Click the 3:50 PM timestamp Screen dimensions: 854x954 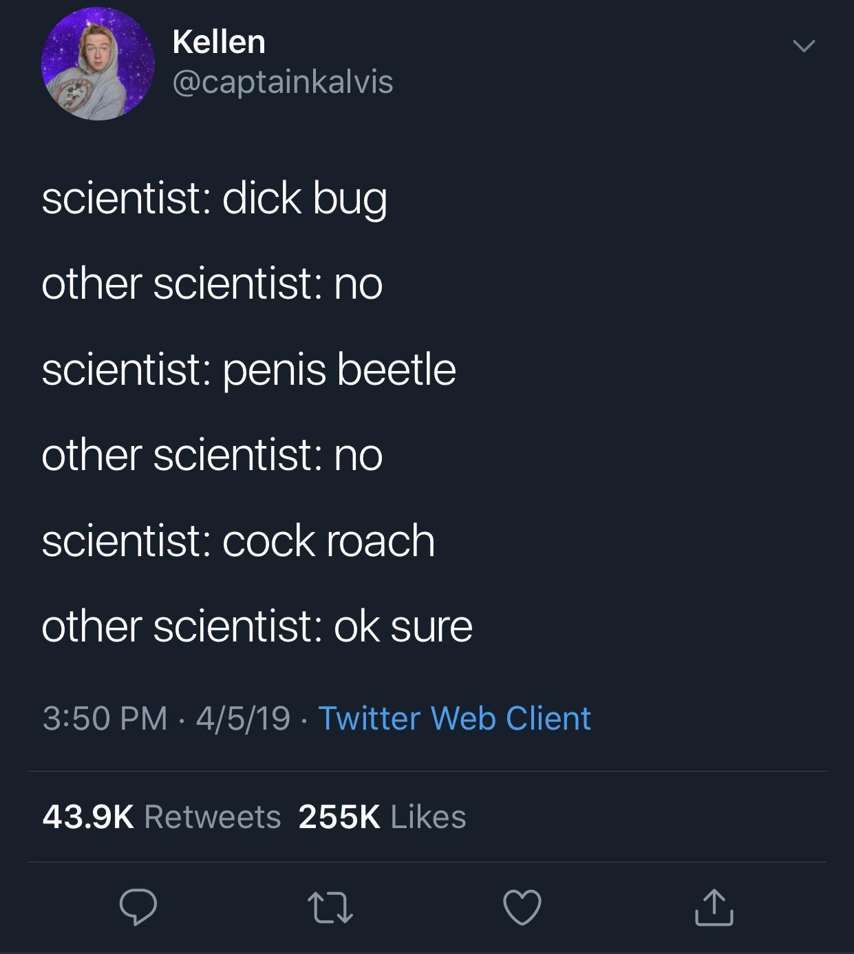pyautogui.click(x=105, y=719)
